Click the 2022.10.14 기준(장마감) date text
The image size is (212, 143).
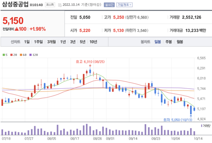tap(82, 5)
